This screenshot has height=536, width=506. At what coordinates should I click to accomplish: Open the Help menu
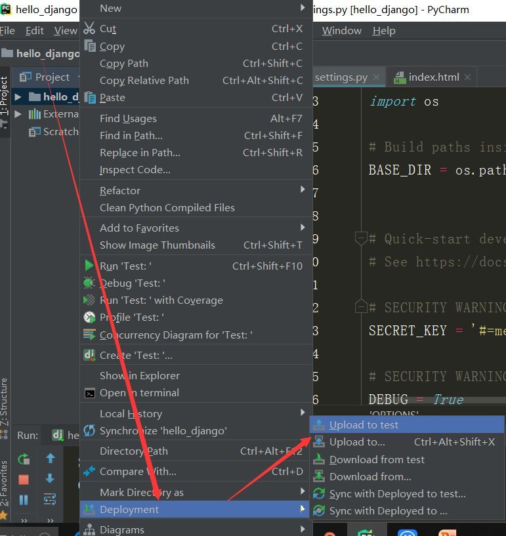(x=384, y=31)
